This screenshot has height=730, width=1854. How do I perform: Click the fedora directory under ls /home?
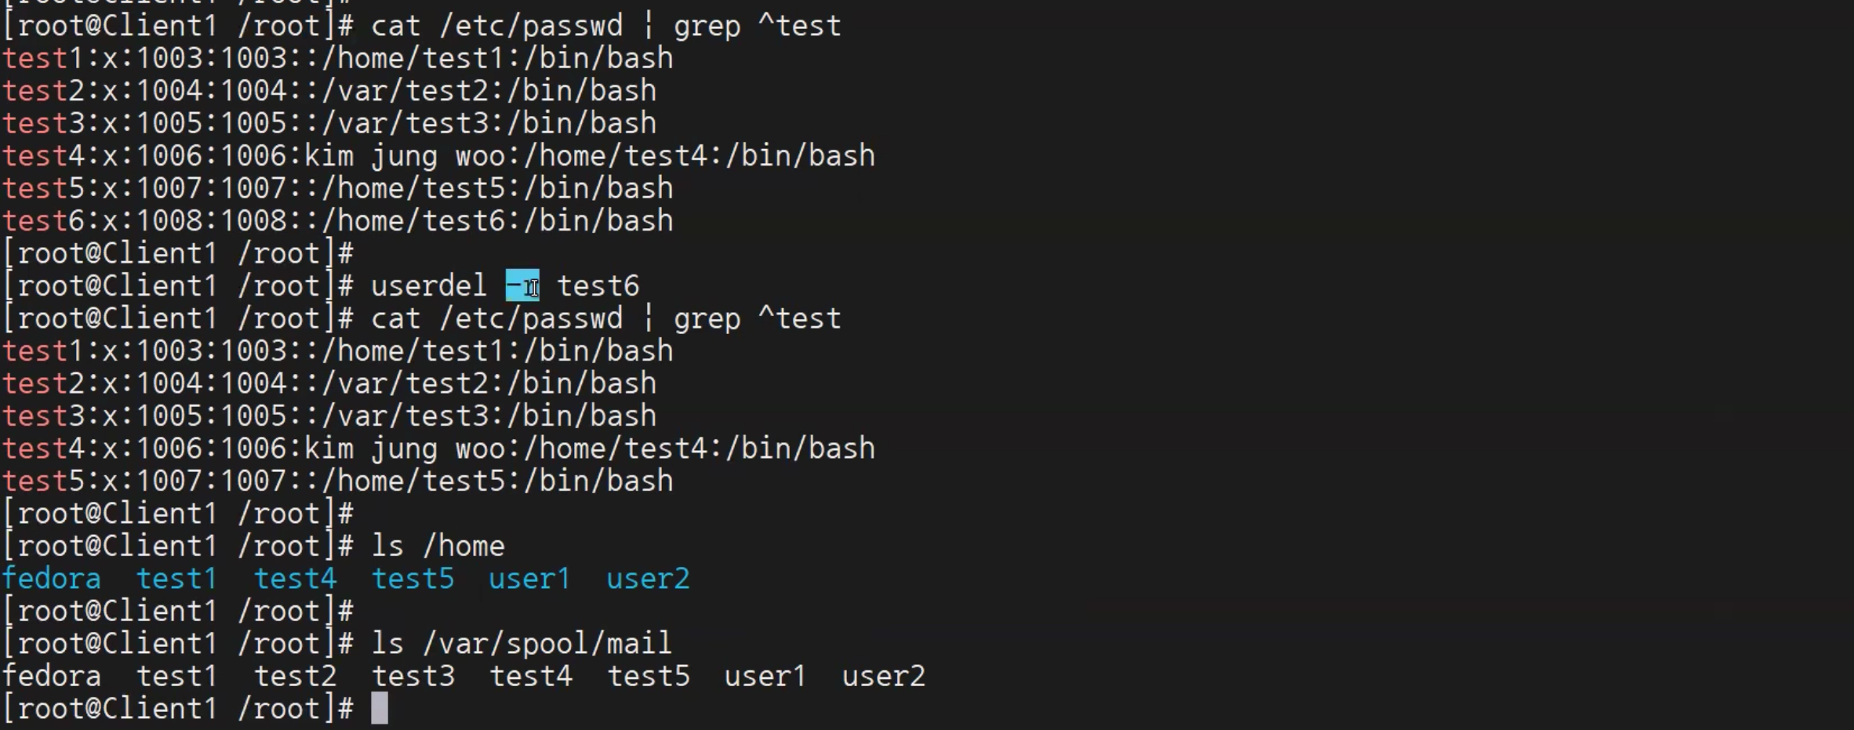pos(52,579)
